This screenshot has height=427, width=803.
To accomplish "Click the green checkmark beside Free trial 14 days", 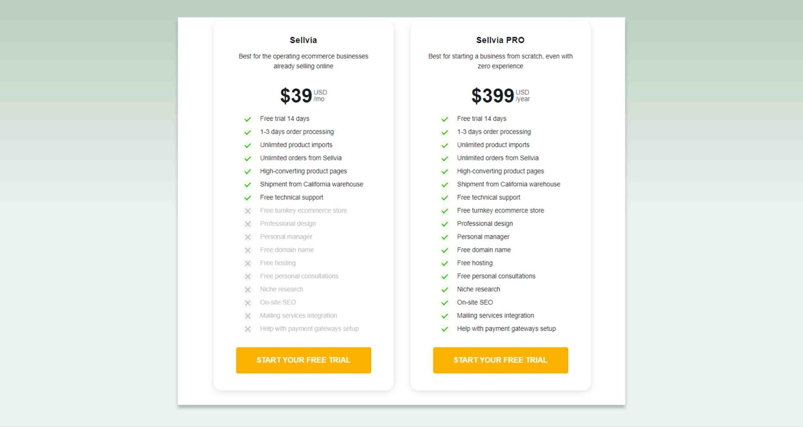I will click(x=247, y=119).
